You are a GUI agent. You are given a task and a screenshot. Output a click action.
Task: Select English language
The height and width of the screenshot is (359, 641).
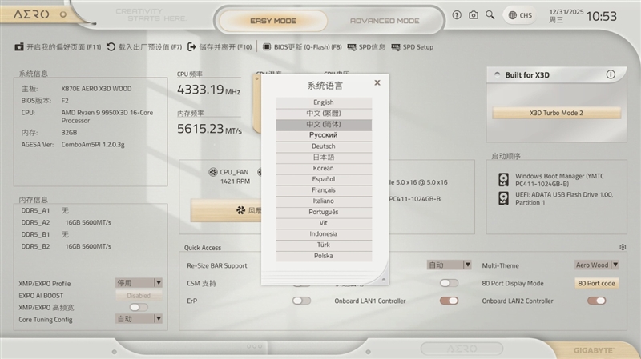[324, 102]
